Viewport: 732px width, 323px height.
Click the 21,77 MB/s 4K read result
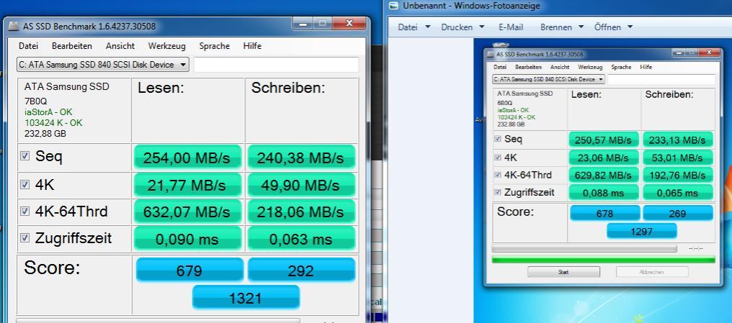(187, 185)
